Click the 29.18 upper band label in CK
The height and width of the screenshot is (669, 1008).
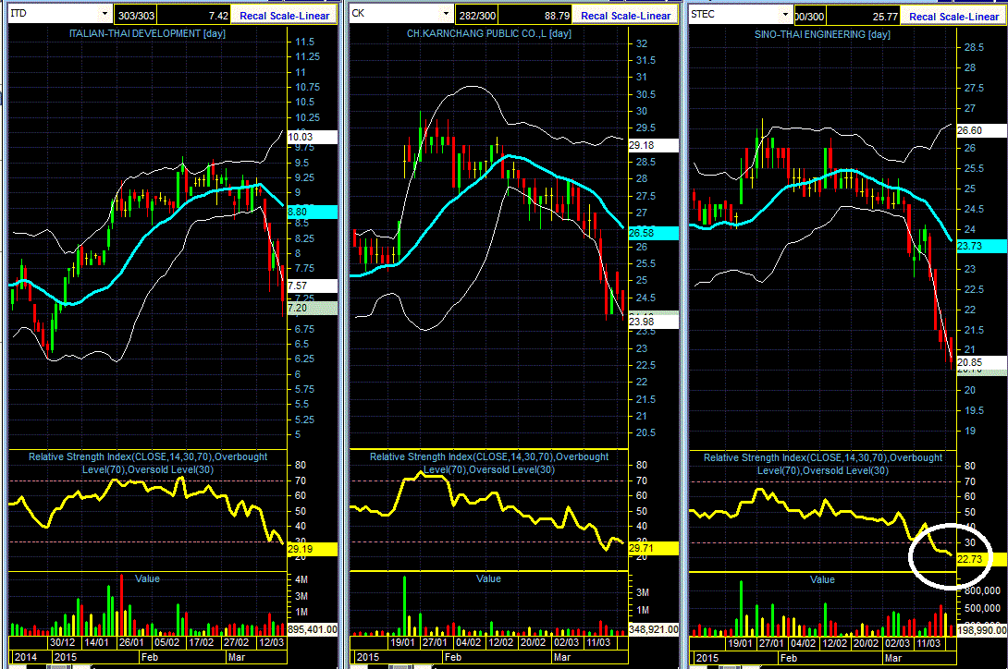pos(653,145)
